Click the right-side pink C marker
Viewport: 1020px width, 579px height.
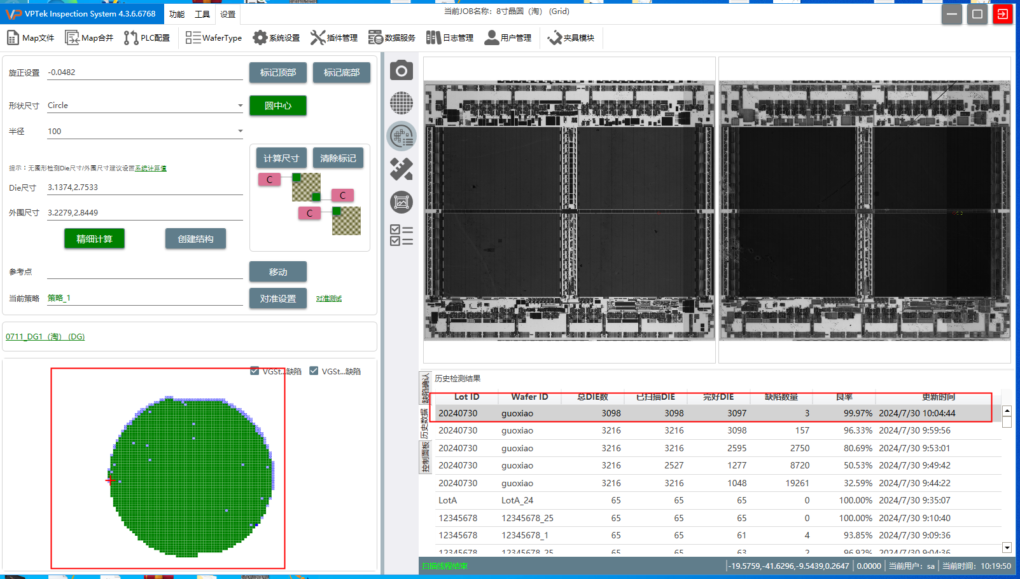pyautogui.click(x=342, y=196)
